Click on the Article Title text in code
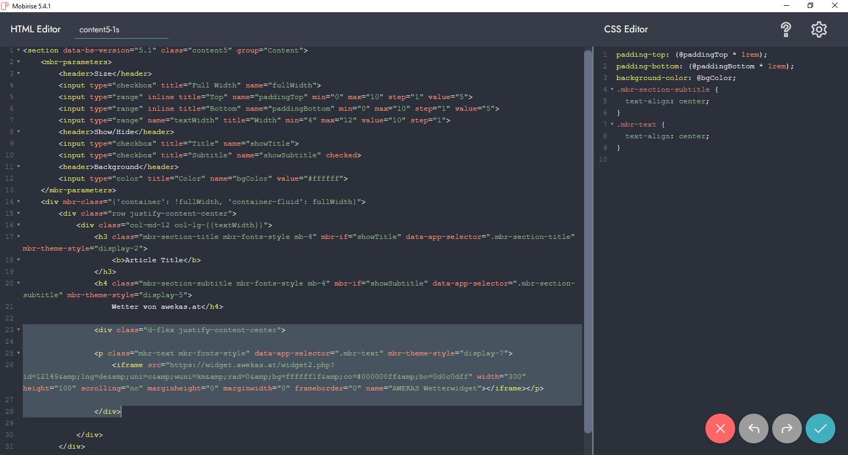The width and height of the screenshot is (848, 455). point(154,260)
